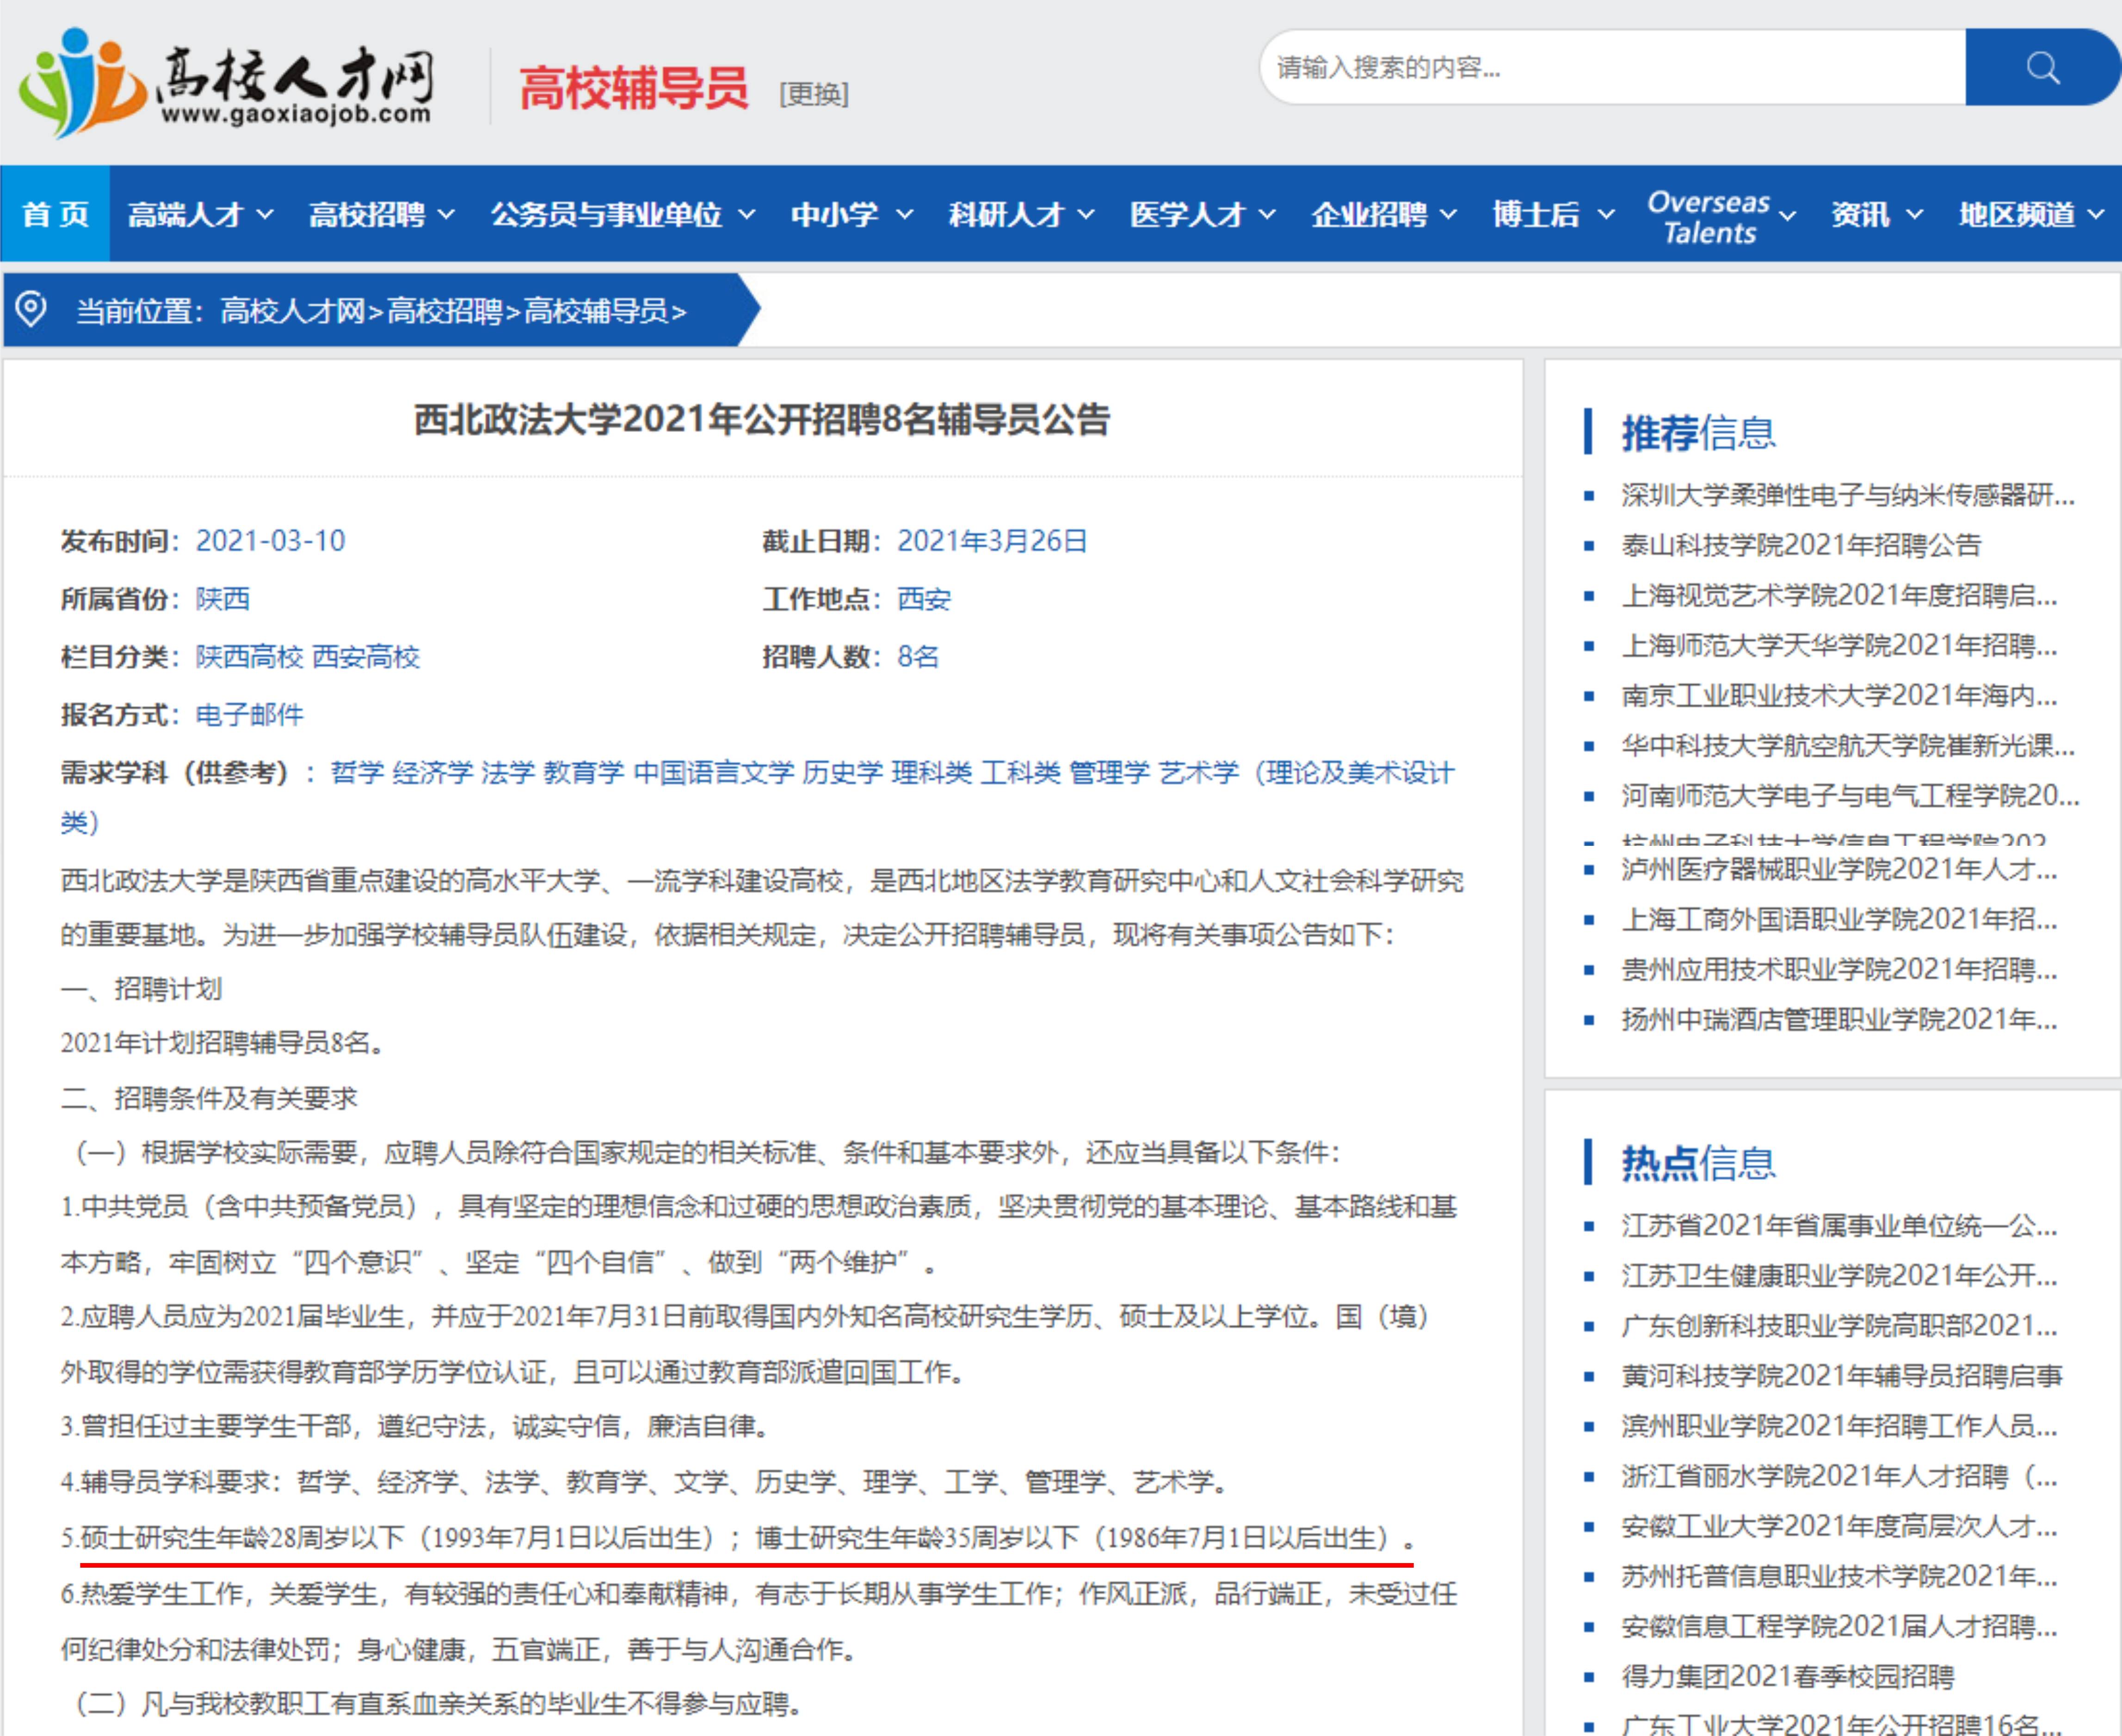Open the 首页 home tab
This screenshot has height=1736, width=2122.
point(55,214)
